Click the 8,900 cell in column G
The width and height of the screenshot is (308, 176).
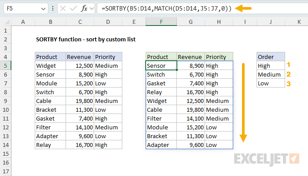click(191, 66)
